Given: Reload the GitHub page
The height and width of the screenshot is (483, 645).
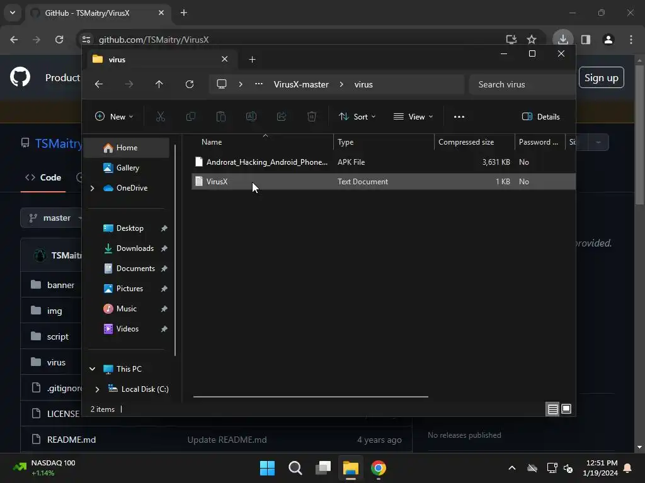Looking at the screenshot, I should pos(59,40).
